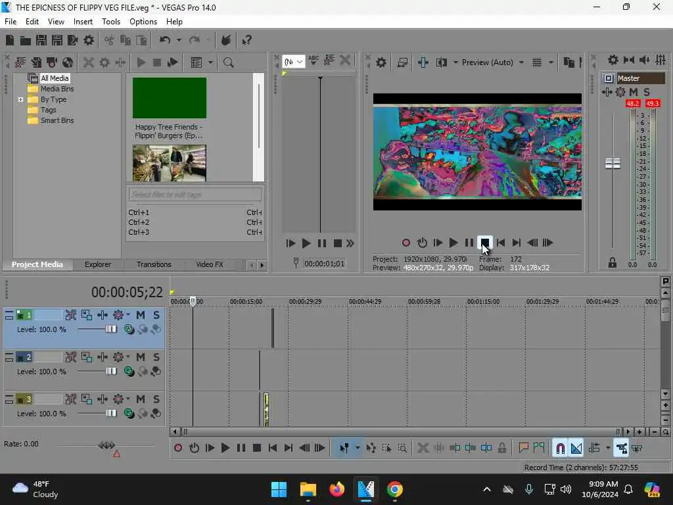
Task: Open Video Preview properties gear icon
Action: (381, 62)
